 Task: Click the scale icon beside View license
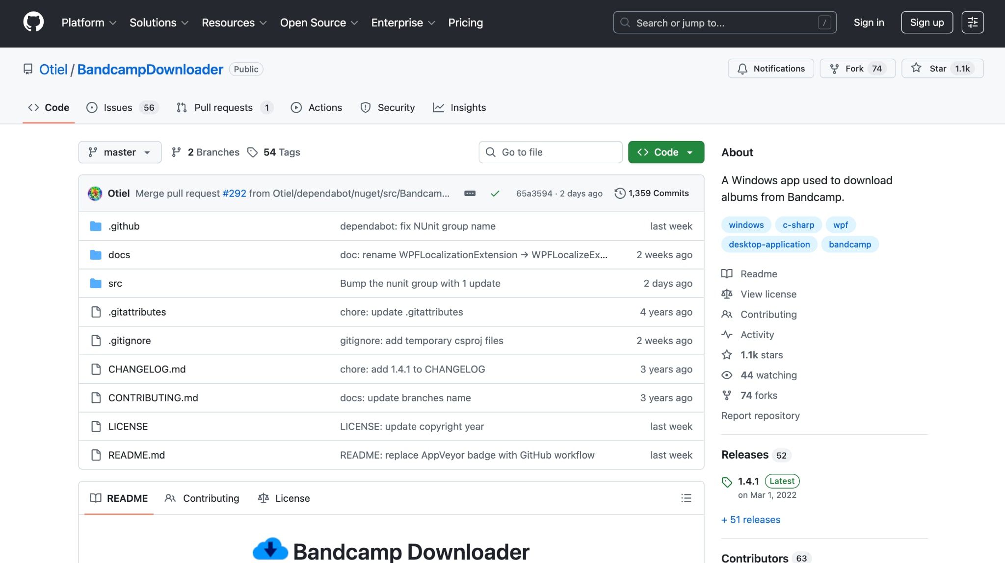pyautogui.click(x=727, y=294)
